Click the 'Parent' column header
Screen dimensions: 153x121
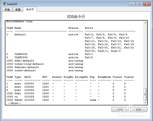click(x=57, y=77)
